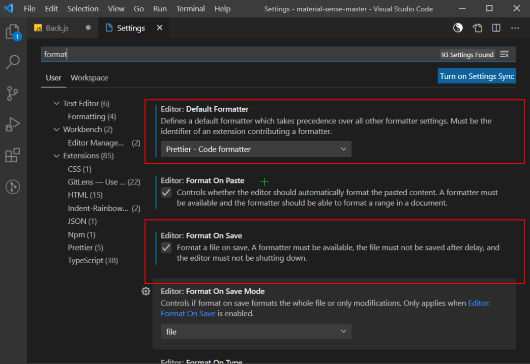Clear the settings search input
The height and width of the screenshot is (364, 530).
click(x=504, y=54)
